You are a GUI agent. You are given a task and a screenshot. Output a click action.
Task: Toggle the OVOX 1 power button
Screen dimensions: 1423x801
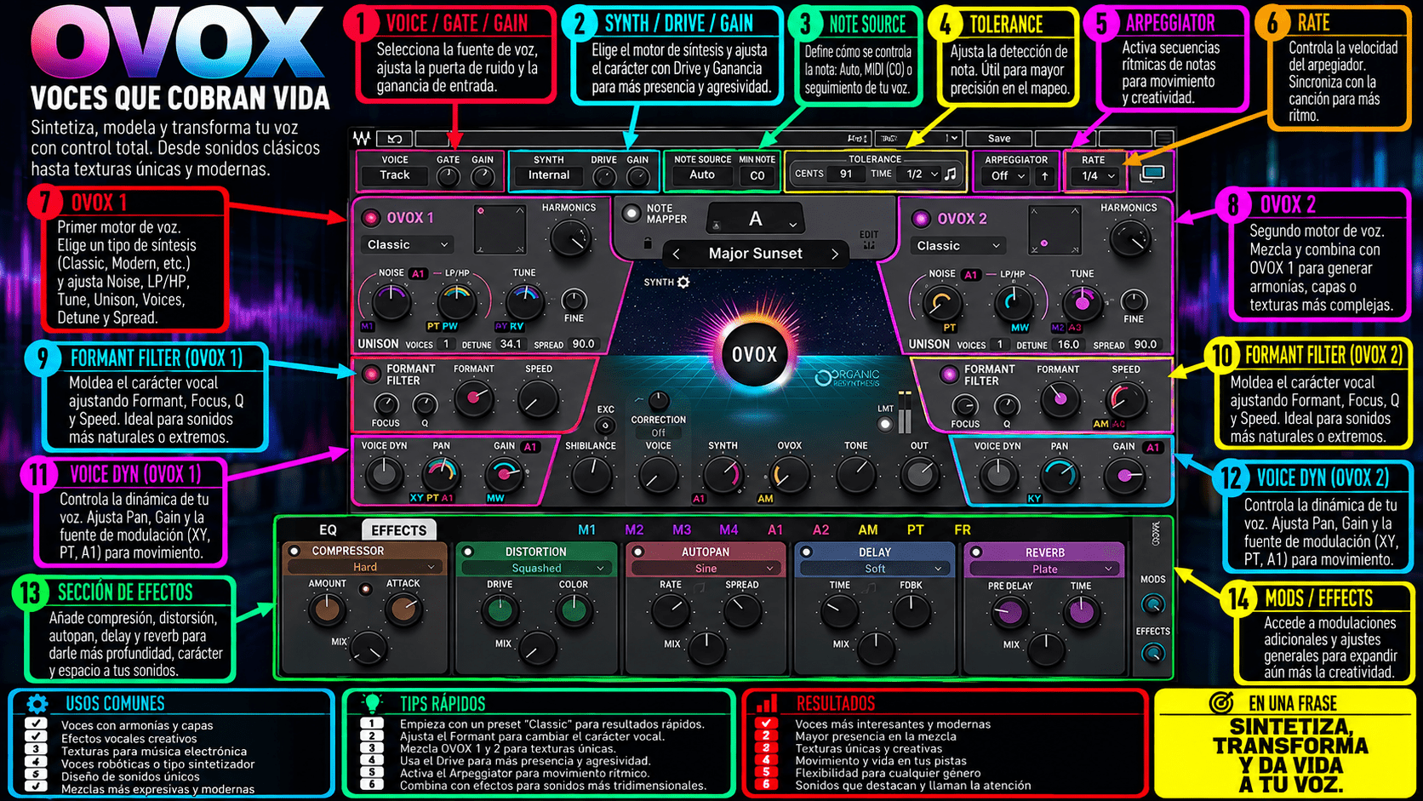pyautogui.click(x=371, y=218)
